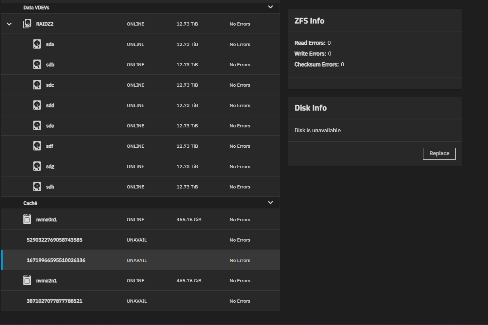Click the nvme0n1 SSD icon
This screenshot has height=325, width=488.
coord(27,220)
